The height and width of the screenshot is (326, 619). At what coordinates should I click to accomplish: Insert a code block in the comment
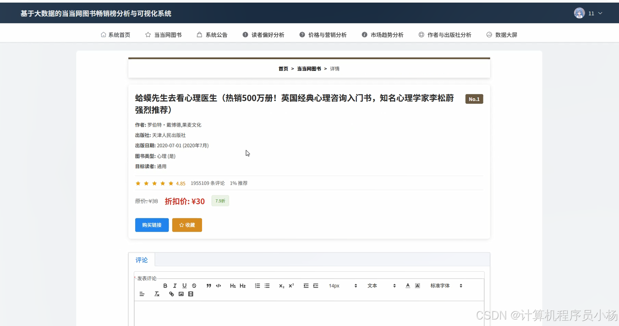[x=218, y=286]
